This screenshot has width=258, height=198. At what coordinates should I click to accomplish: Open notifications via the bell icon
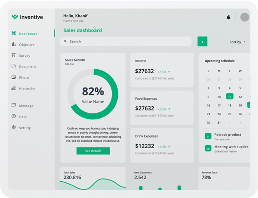pyautogui.click(x=228, y=17)
